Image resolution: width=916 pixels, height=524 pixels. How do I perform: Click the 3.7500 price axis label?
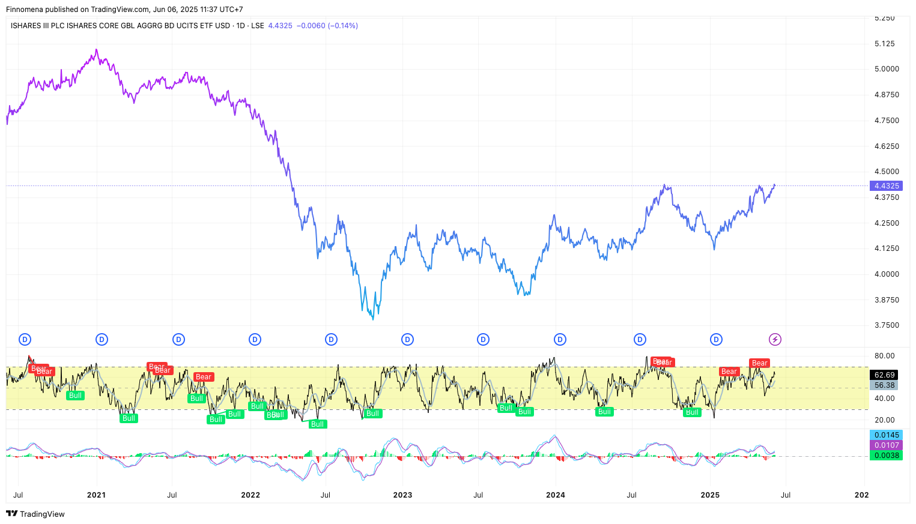tap(887, 325)
